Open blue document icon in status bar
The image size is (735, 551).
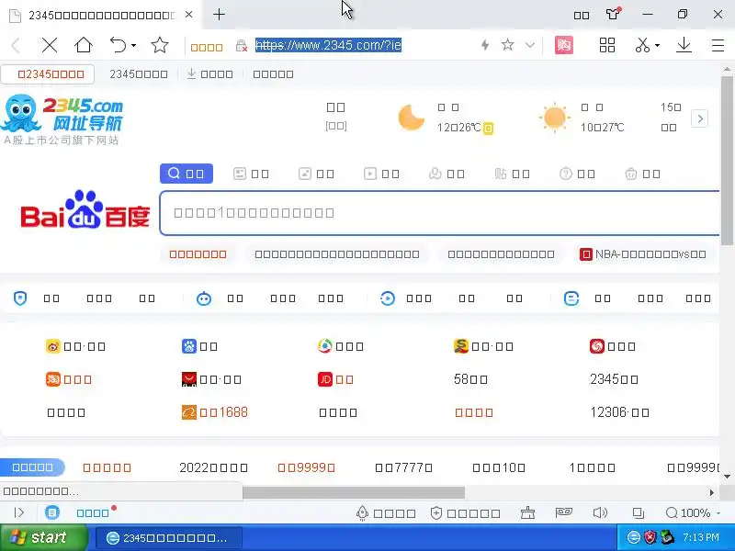click(x=52, y=512)
